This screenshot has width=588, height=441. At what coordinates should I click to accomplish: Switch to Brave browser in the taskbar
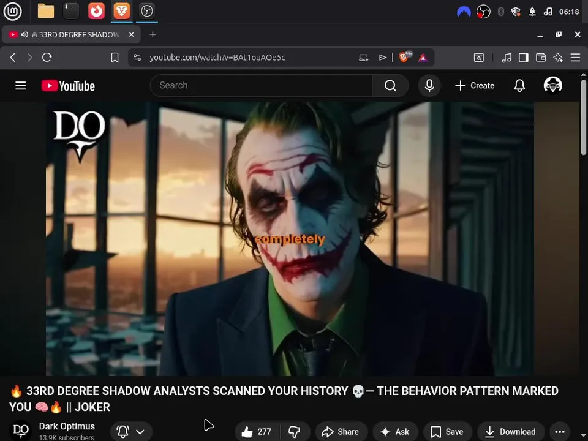click(x=121, y=11)
